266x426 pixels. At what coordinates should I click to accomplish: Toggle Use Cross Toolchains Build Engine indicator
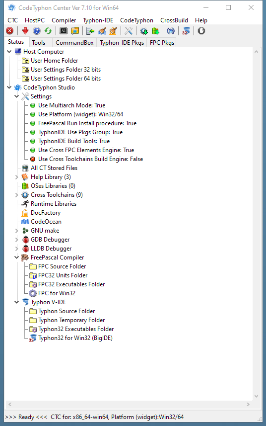[x=33, y=159]
